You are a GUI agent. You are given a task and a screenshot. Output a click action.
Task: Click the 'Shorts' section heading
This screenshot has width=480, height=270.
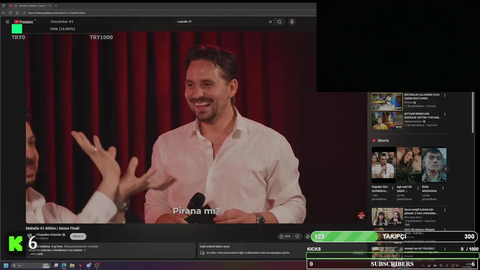383,141
